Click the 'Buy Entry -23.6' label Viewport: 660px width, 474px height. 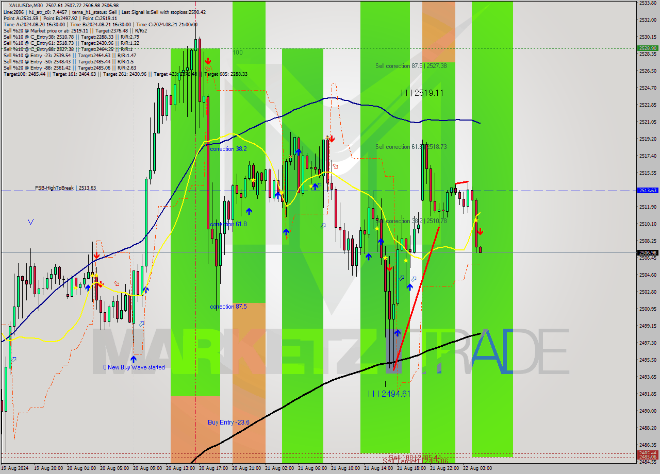tap(228, 422)
